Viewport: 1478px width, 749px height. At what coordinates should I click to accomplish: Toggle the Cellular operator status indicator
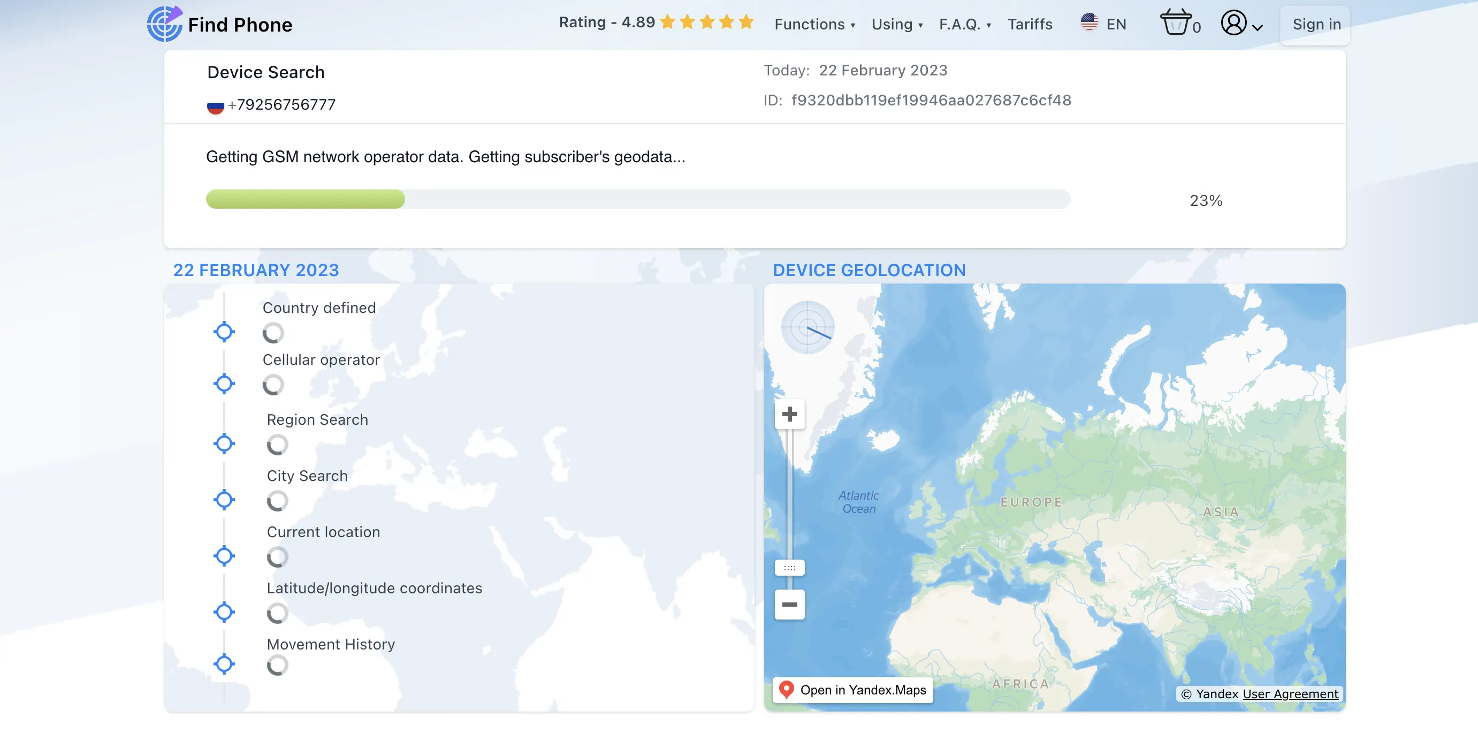click(x=273, y=386)
